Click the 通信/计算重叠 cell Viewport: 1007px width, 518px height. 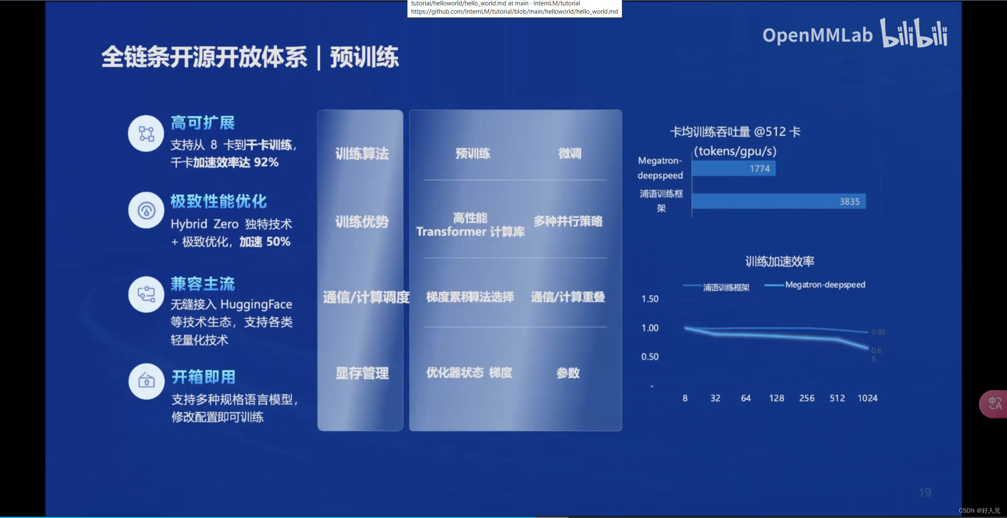[568, 297]
